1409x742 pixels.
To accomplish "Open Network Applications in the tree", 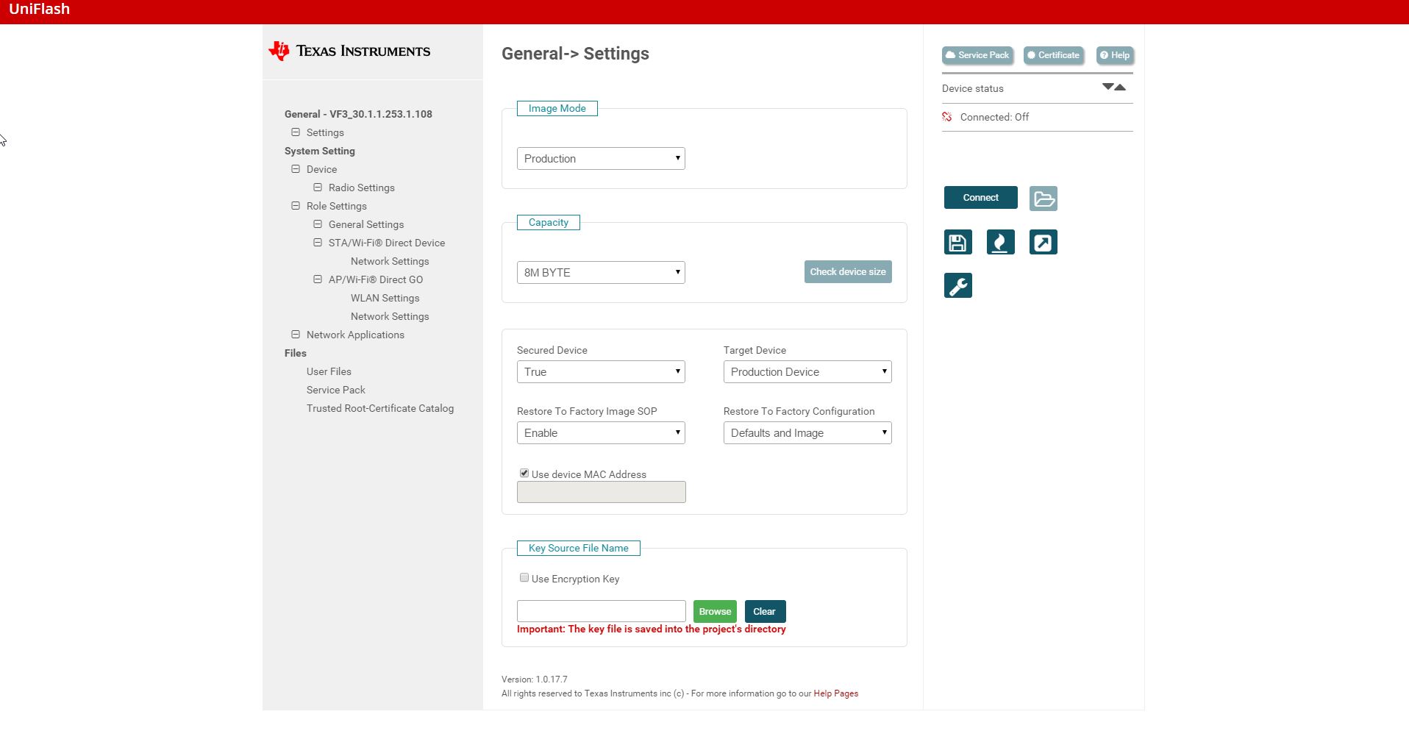I will [355, 335].
